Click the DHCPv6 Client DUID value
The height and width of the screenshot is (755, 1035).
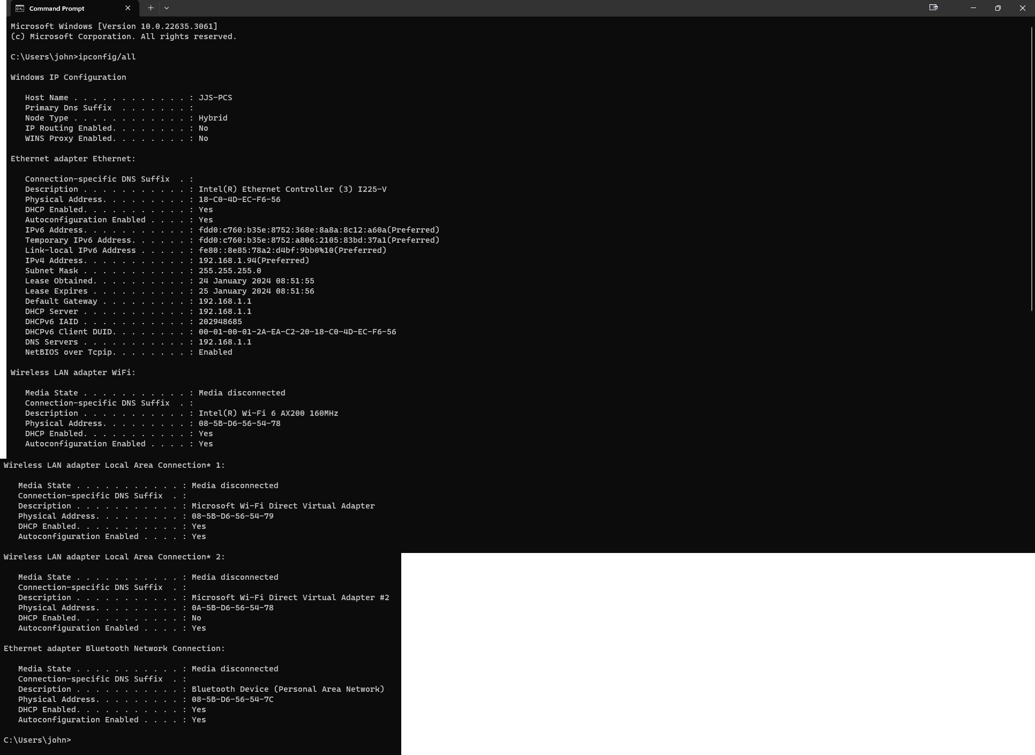[x=297, y=332]
